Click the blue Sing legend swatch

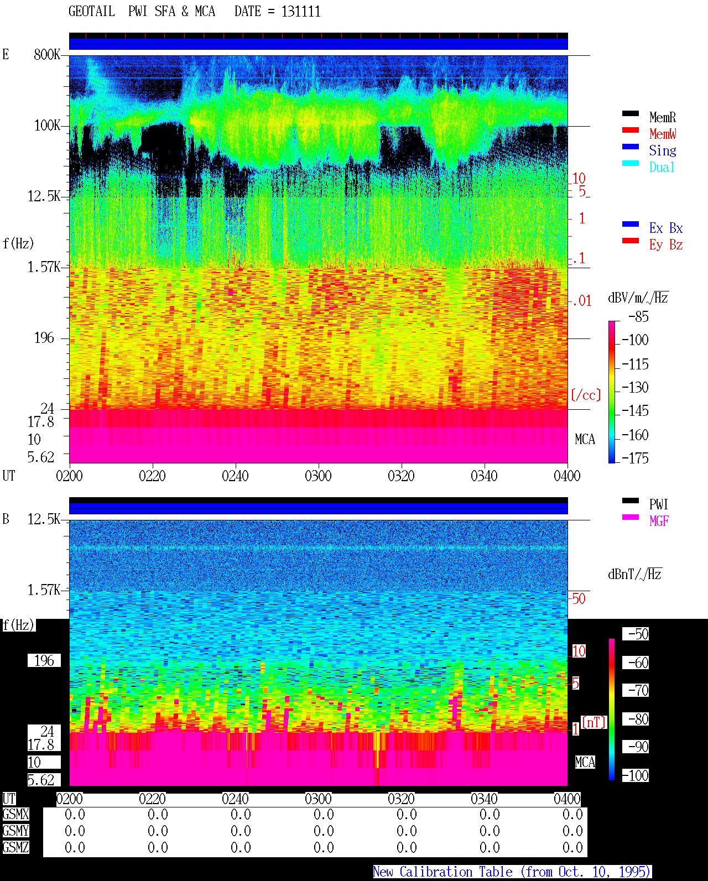(x=631, y=147)
